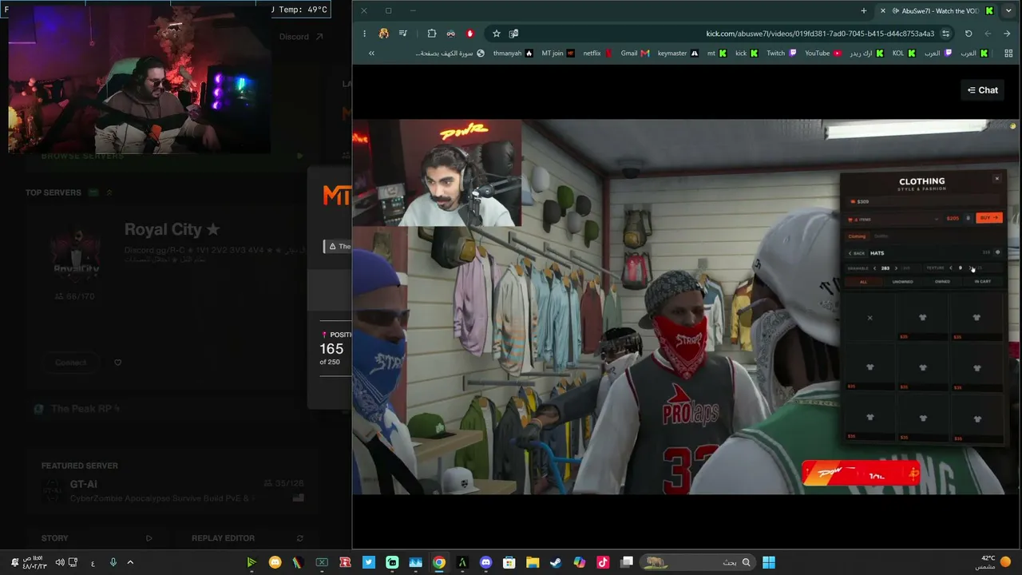Open the keymaster bookmark
1022x575 pixels.
tap(678, 54)
